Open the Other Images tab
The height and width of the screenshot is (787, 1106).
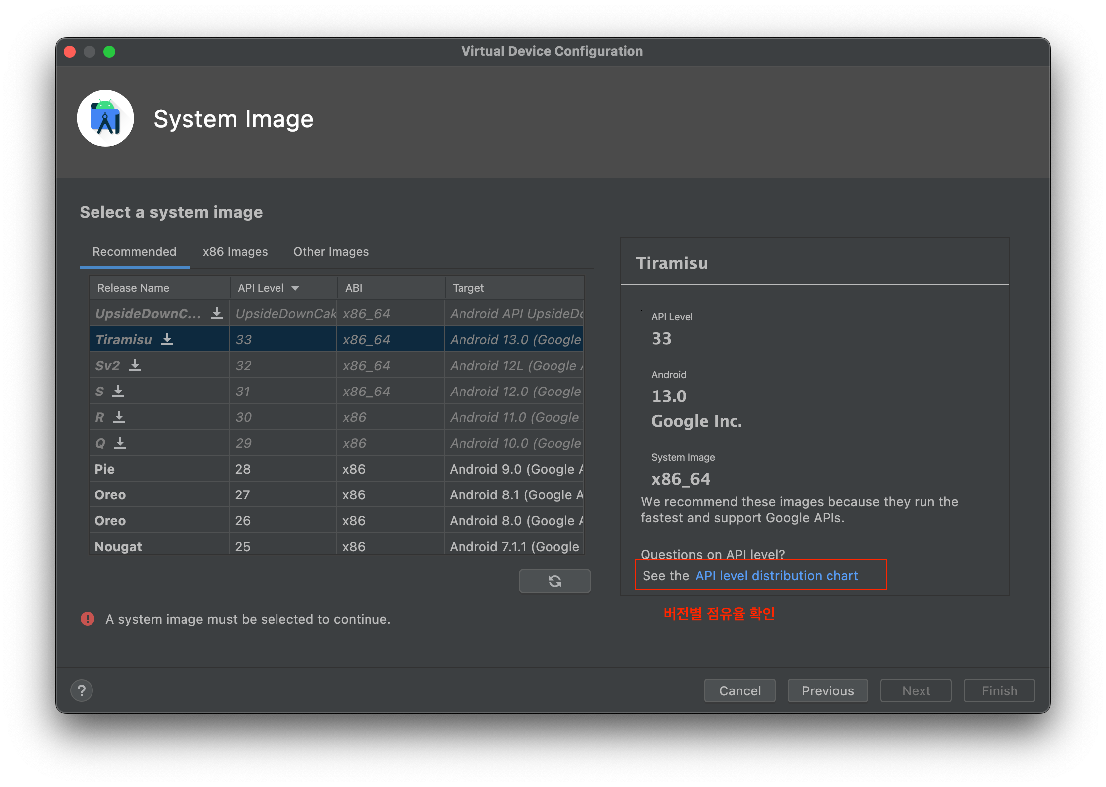(x=331, y=252)
